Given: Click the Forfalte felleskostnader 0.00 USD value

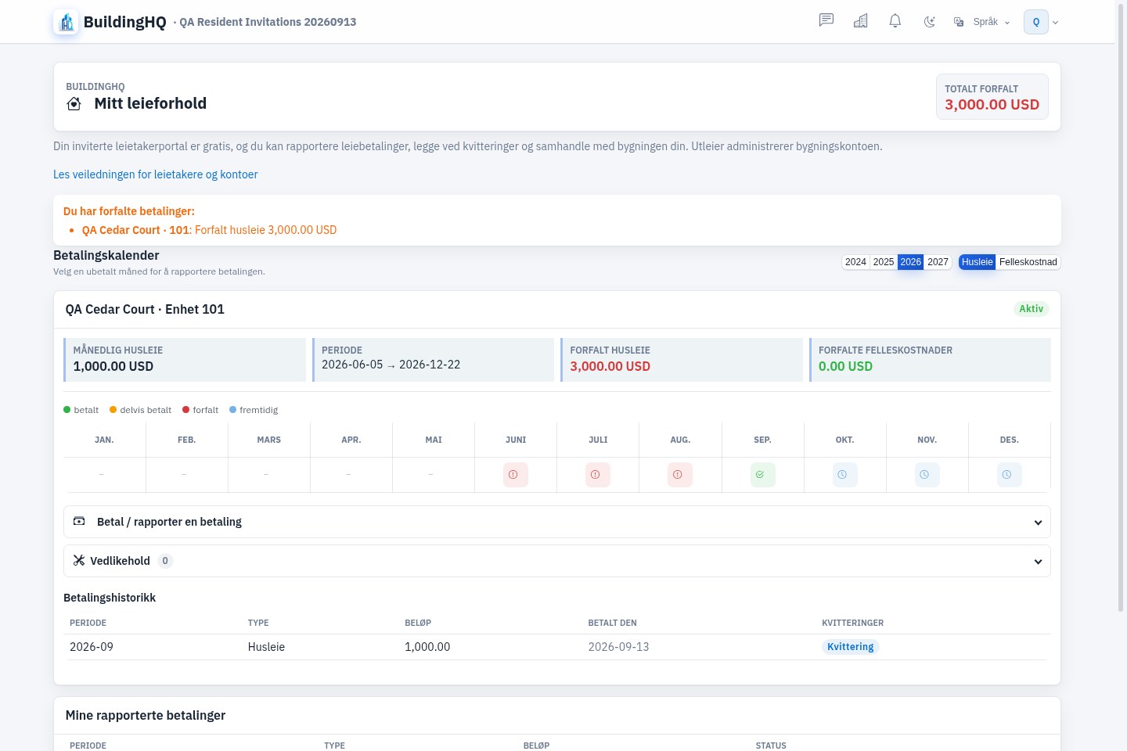Looking at the screenshot, I should point(845,366).
